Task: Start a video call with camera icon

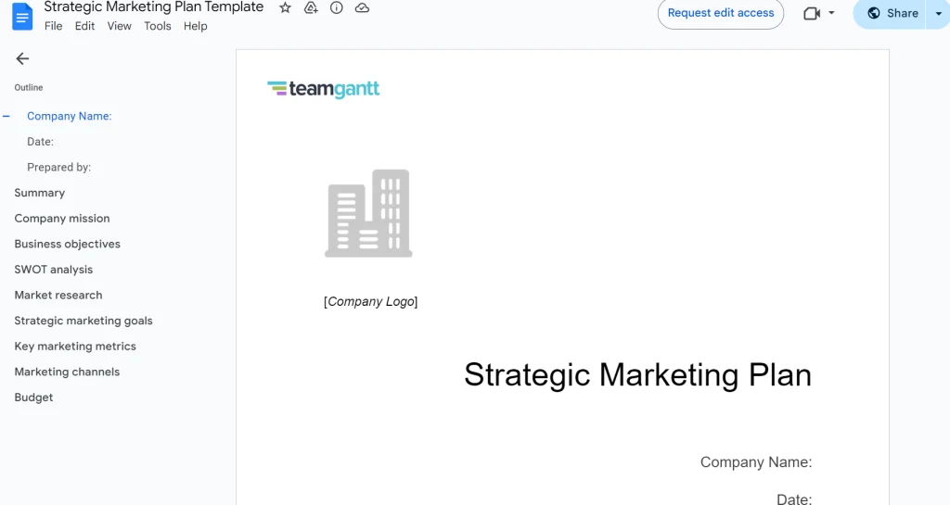Action: [x=812, y=13]
